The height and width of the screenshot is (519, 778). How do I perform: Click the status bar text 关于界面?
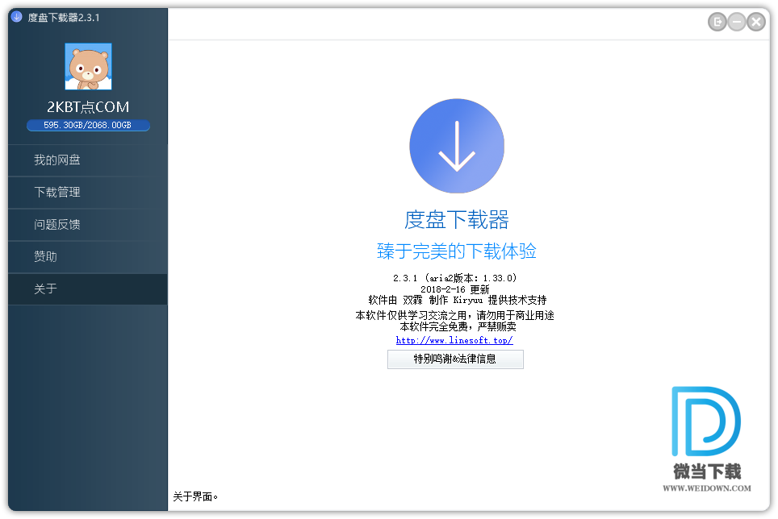[195, 496]
